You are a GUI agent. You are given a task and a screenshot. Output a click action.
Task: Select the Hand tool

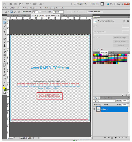pyautogui.click(x=4, y=79)
